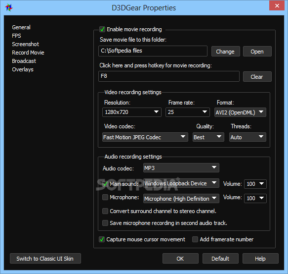Toggle Enable movie recording checkbox
This screenshot has width=288, height=274.
tap(102, 29)
